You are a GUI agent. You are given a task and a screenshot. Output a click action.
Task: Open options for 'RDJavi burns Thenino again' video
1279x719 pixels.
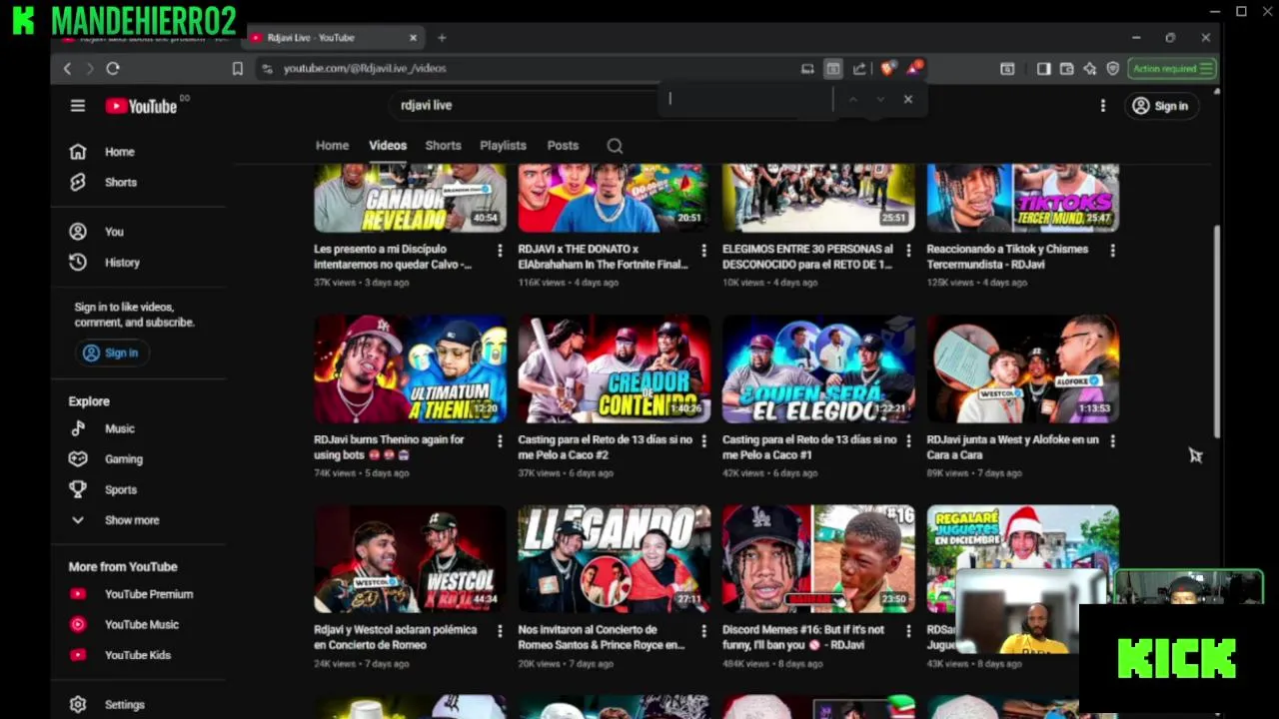point(500,440)
